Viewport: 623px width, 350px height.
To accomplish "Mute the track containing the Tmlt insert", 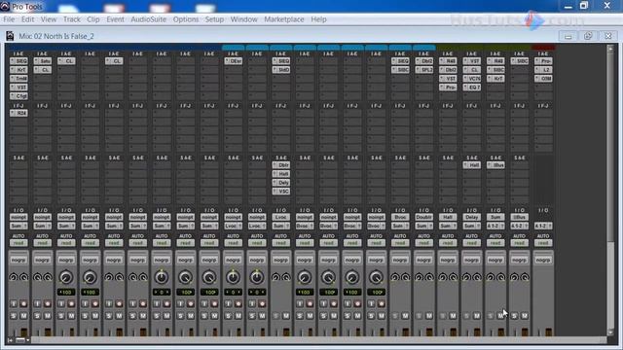I will pyautogui.click(x=23, y=316).
